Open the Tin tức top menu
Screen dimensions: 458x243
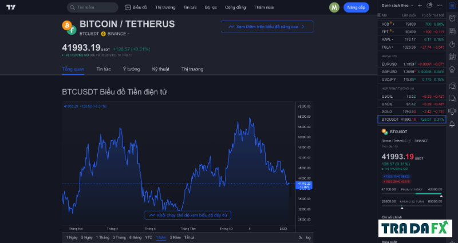click(x=190, y=7)
